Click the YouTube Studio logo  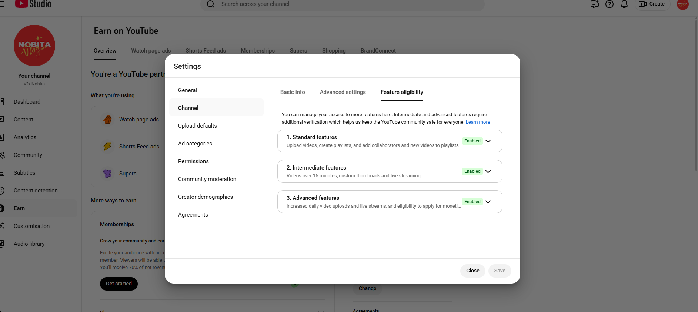33,4
